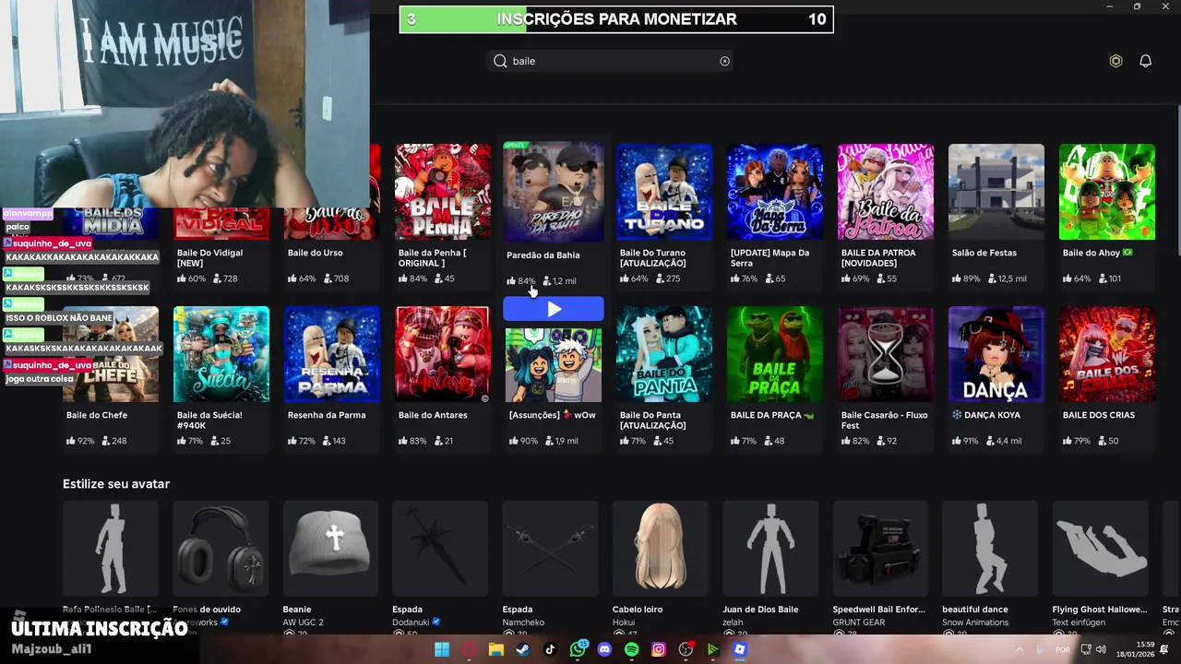This screenshot has width=1181, height=664.
Task: Open the BAILE DA PRAÇA thumbnail
Action: point(775,354)
